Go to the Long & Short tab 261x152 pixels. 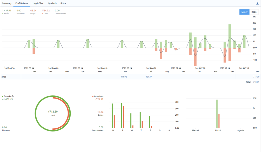(x=38, y=3)
